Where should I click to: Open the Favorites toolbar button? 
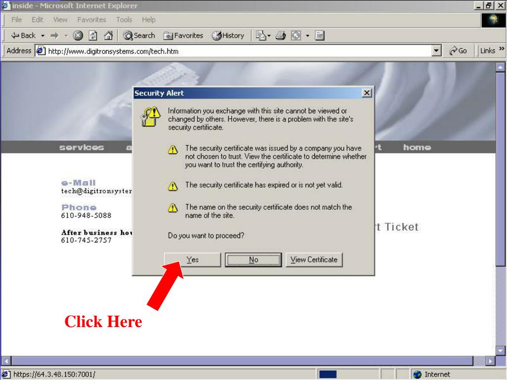183,36
